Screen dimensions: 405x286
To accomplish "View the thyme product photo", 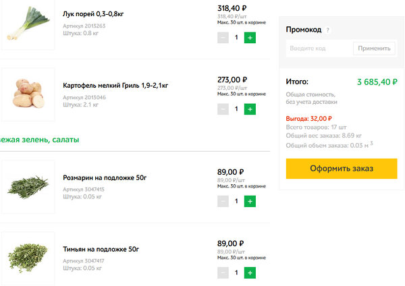I will [x=27, y=258].
